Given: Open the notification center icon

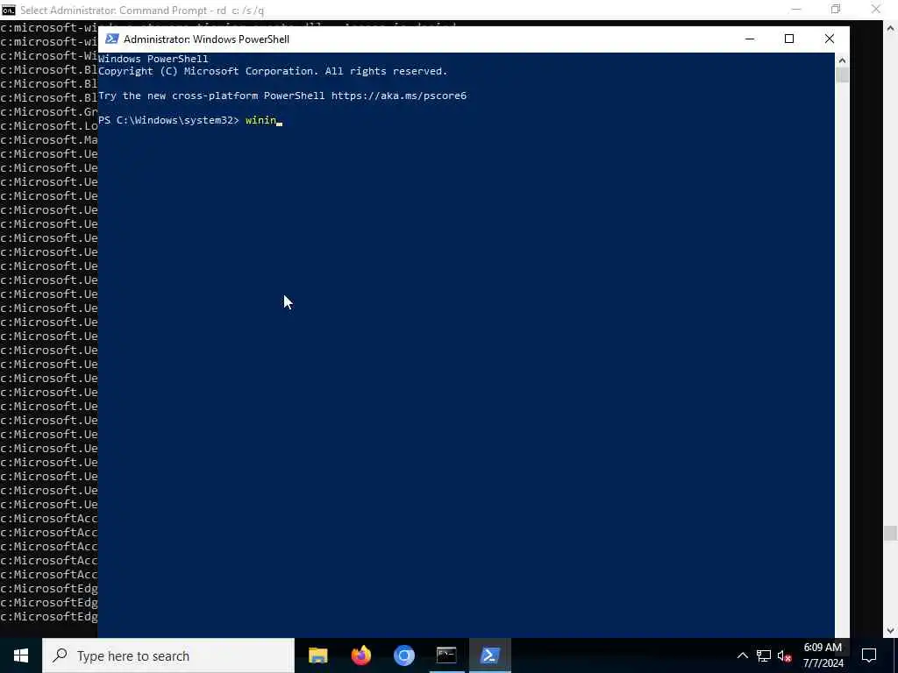Looking at the screenshot, I should [869, 655].
